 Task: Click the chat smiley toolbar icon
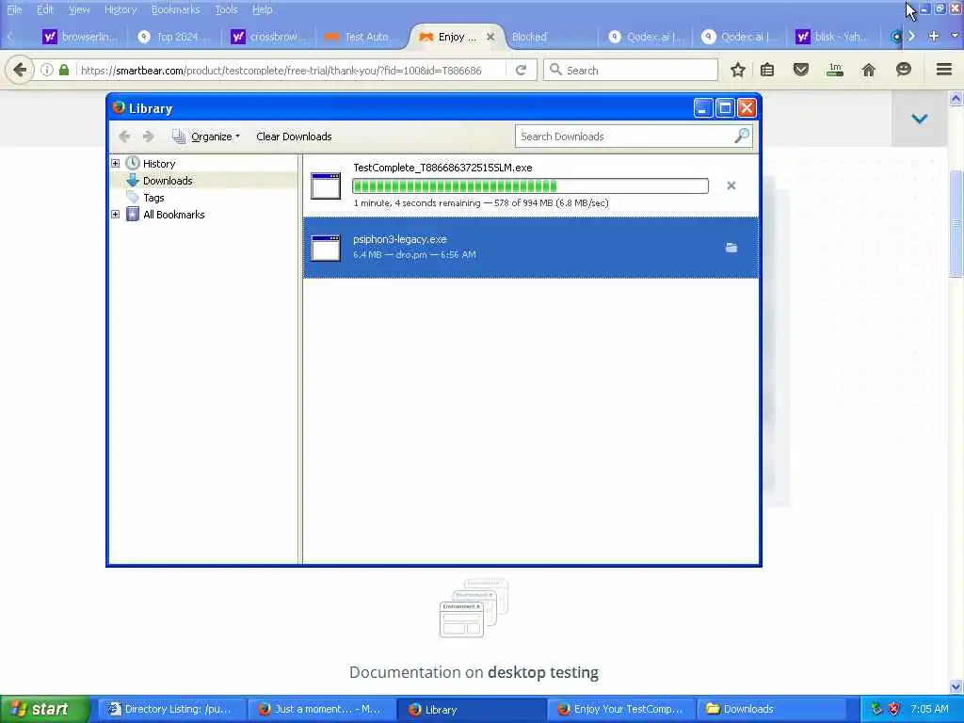903,70
